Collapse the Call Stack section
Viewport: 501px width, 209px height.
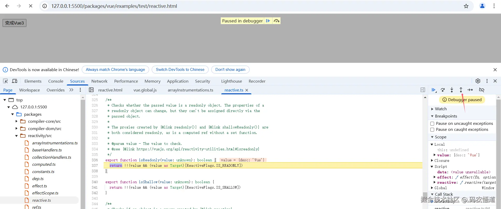tap(432, 194)
